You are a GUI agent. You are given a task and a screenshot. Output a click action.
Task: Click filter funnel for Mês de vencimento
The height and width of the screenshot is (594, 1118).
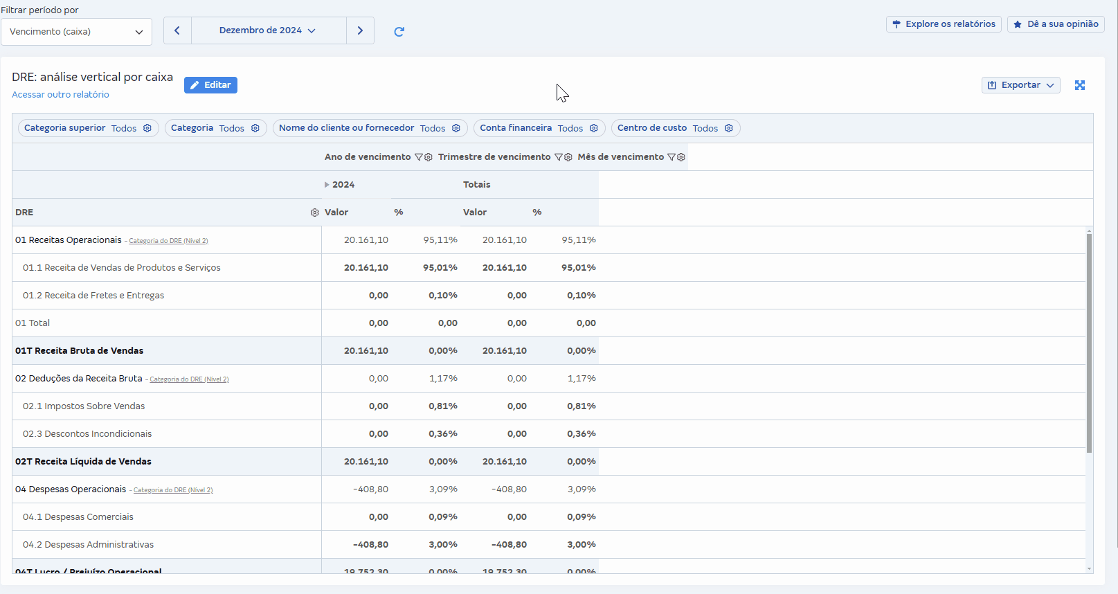pyautogui.click(x=671, y=157)
